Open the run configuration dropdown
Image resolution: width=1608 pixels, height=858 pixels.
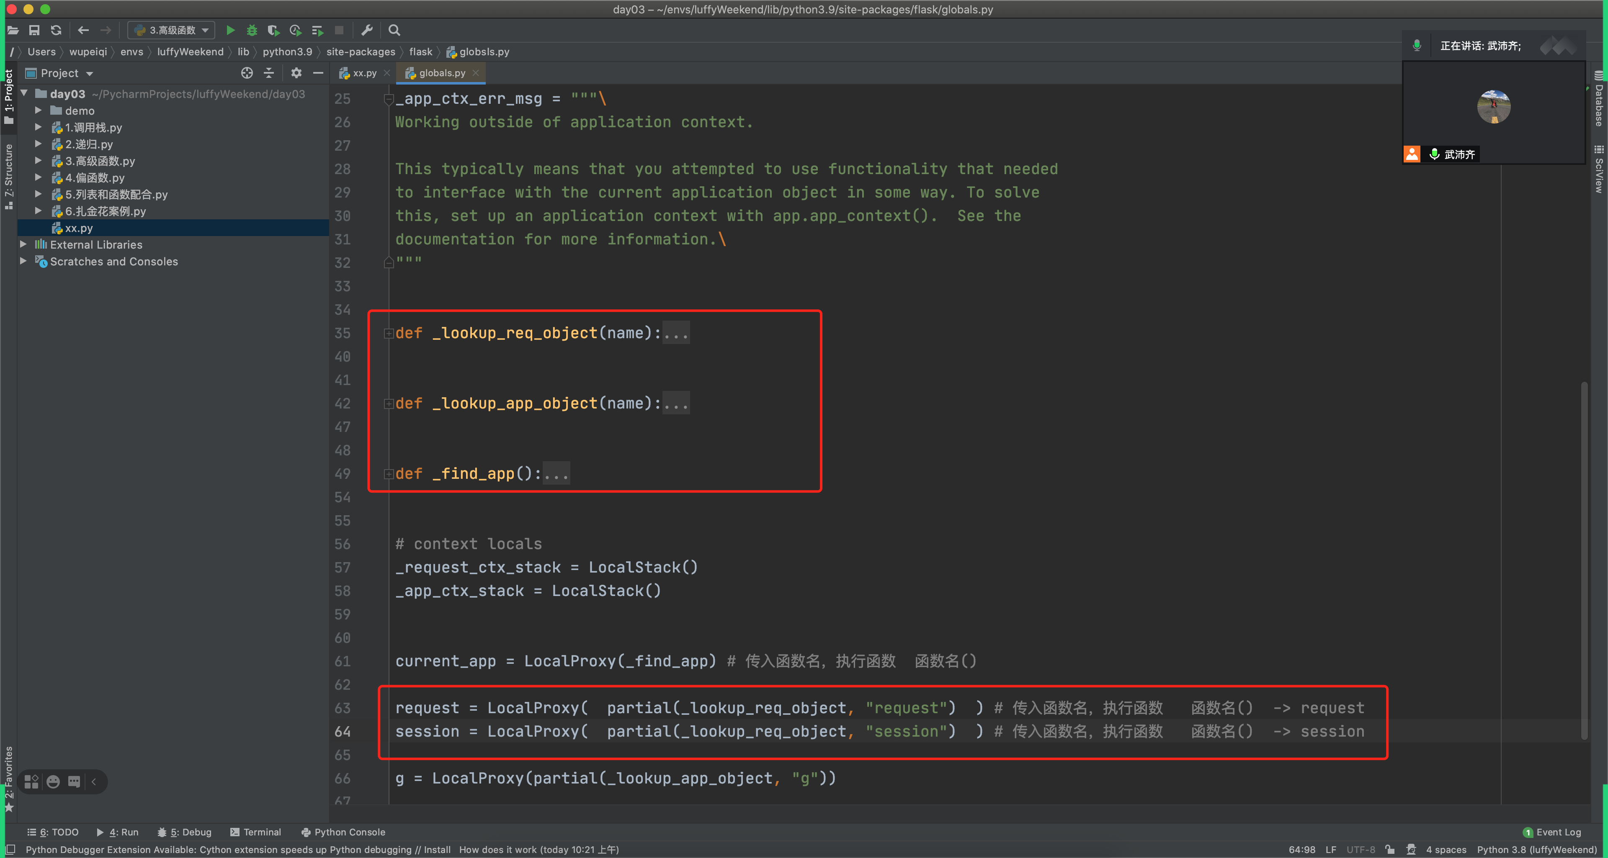click(172, 30)
